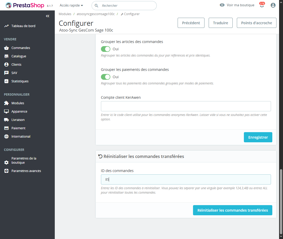Open the user profile avatar menu
The width and height of the screenshot is (283, 239).
[273, 5]
